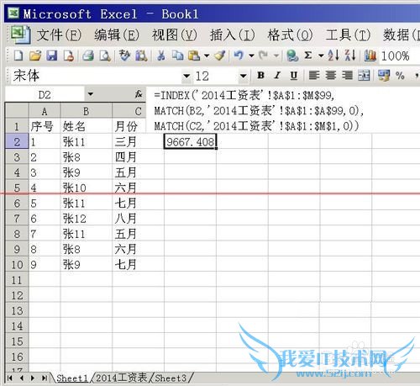Click in the formula bar INDEX formula
This screenshot has height=386, width=420.
[283, 110]
